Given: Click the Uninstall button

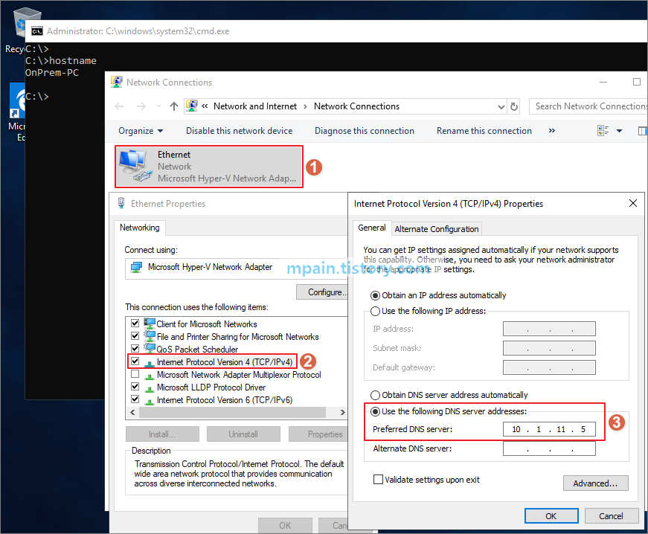Looking at the screenshot, I should point(243,434).
